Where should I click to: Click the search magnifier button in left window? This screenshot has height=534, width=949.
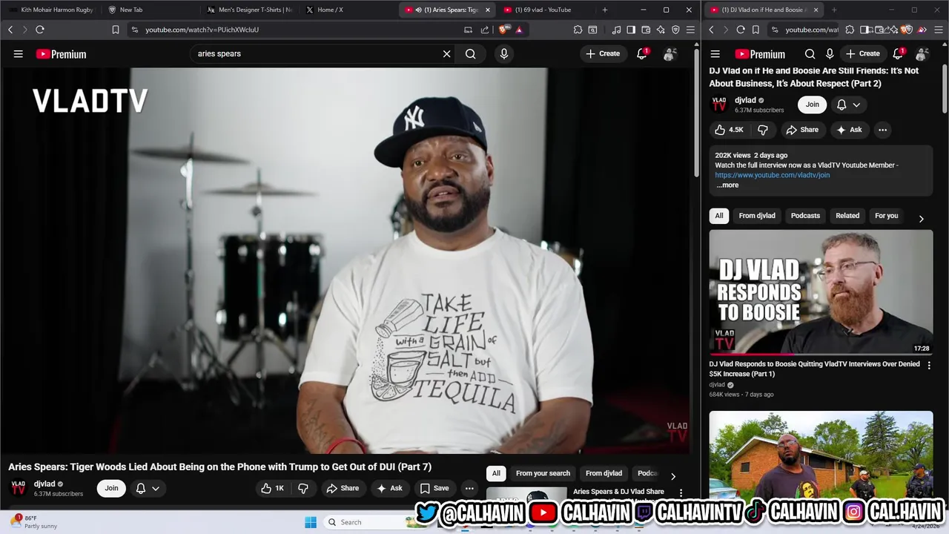470,53
